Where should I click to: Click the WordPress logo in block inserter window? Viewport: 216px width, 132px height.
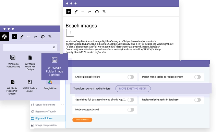coord(4,37)
